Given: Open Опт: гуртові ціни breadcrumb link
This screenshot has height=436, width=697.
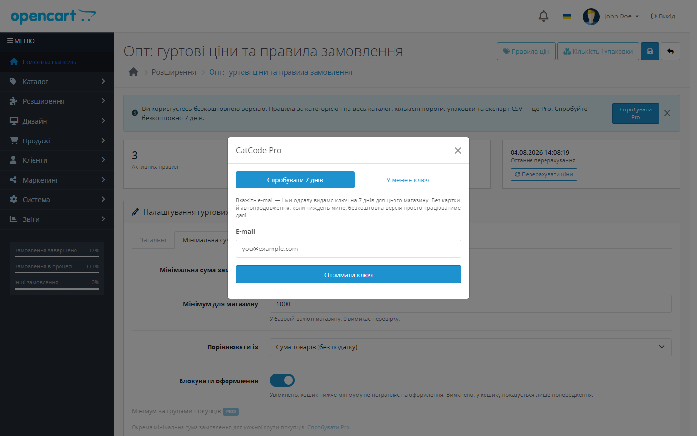Looking at the screenshot, I should [281, 72].
